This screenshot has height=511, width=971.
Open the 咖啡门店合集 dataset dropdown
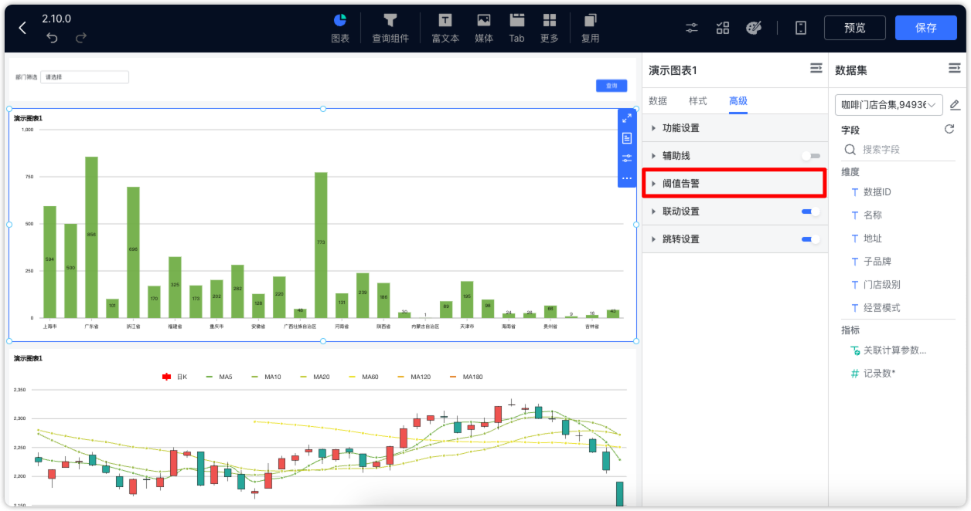(889, 104)
